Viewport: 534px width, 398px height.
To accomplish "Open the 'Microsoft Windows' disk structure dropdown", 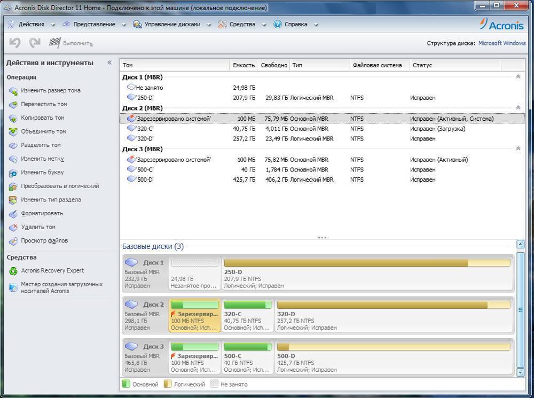I will click(x=501, y=43).
